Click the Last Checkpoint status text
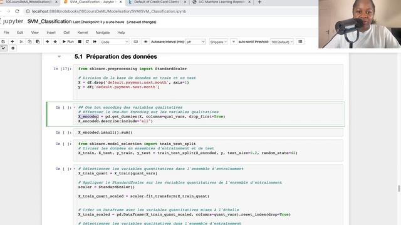Viewport: 401px width, 225px height. tap(98, 22)
